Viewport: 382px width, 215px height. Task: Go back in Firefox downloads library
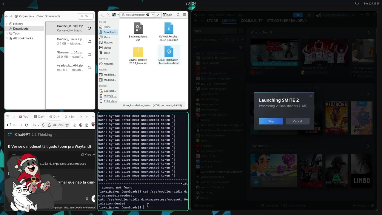[x=6, y=16]
